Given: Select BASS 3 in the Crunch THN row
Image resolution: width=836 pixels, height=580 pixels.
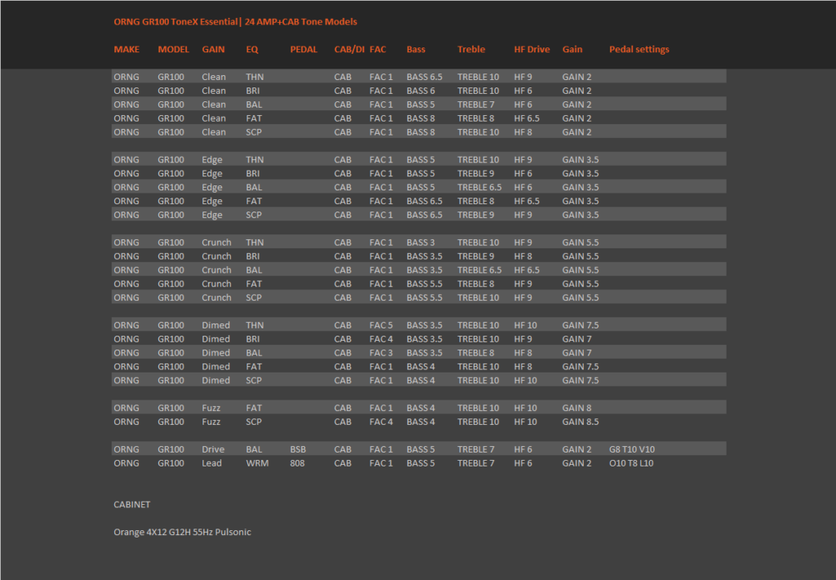Looking at the screenshot, I should [420, 243].
